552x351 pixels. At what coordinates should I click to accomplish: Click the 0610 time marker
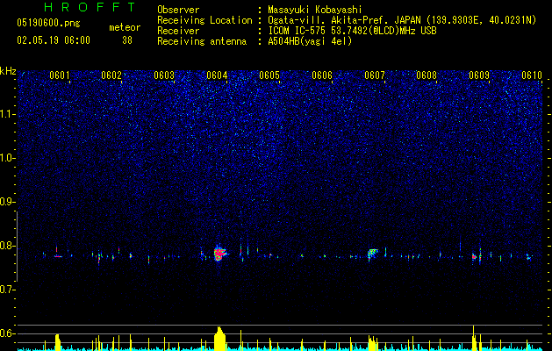[x=532, y=75]
